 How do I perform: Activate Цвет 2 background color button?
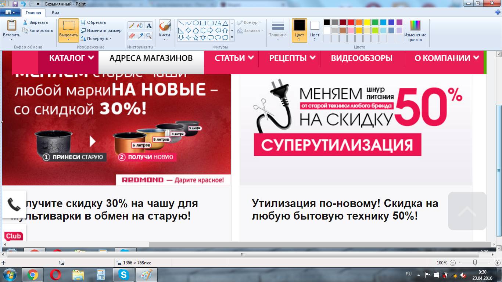[x=315, y=30]
